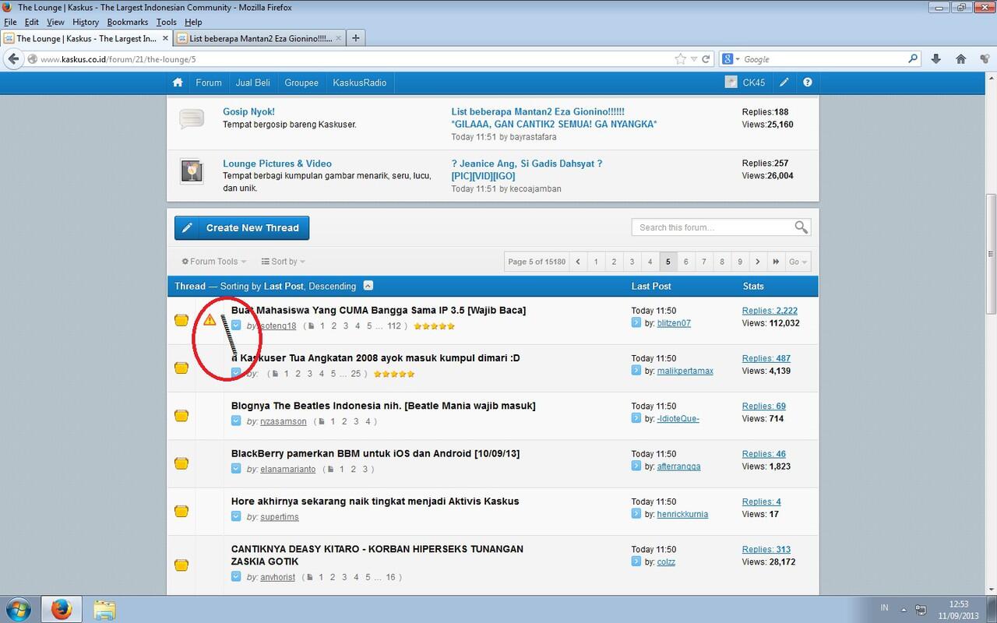Click Firefox icon in taskbar
Image resolution: width=997 pixels, height=623 pixels.
click(x=62, y=608)
